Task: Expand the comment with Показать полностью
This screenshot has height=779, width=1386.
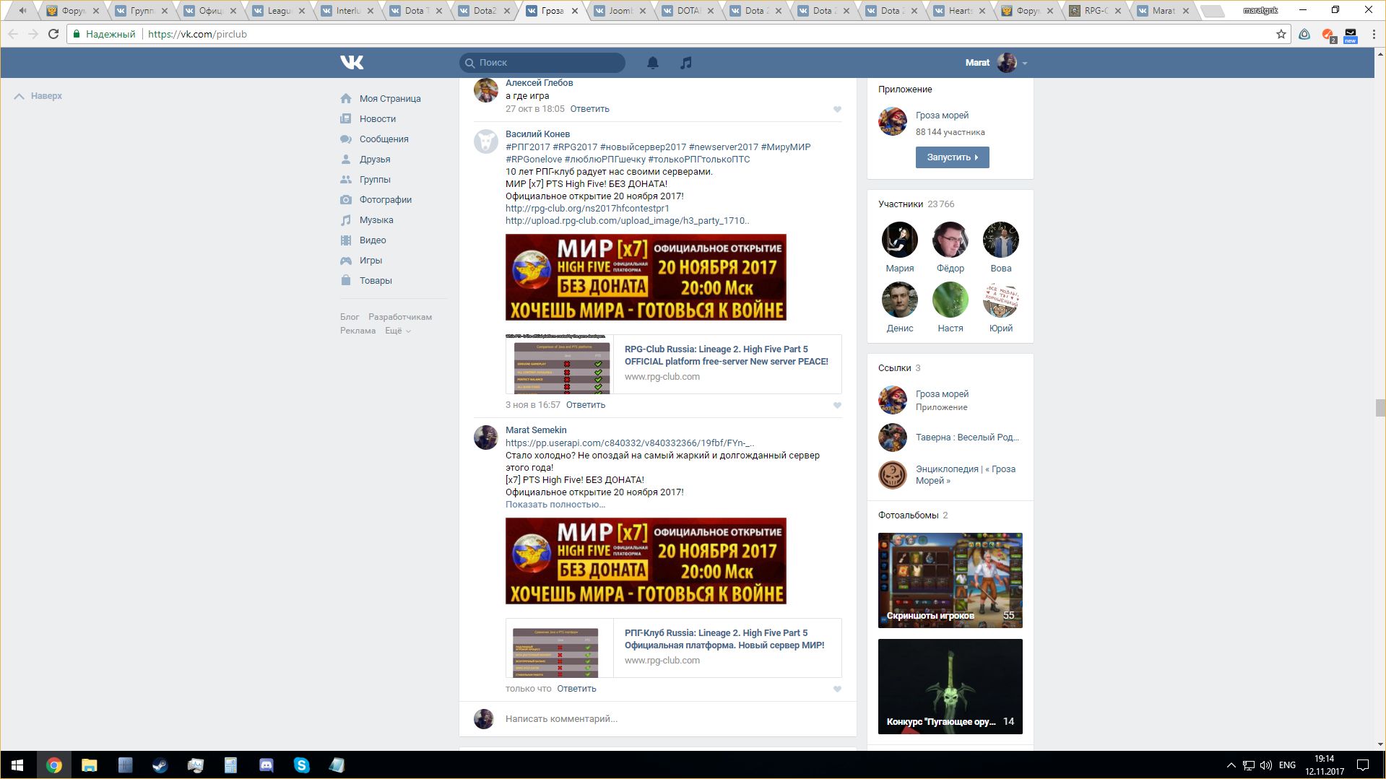Action: [x=555, y=505]
